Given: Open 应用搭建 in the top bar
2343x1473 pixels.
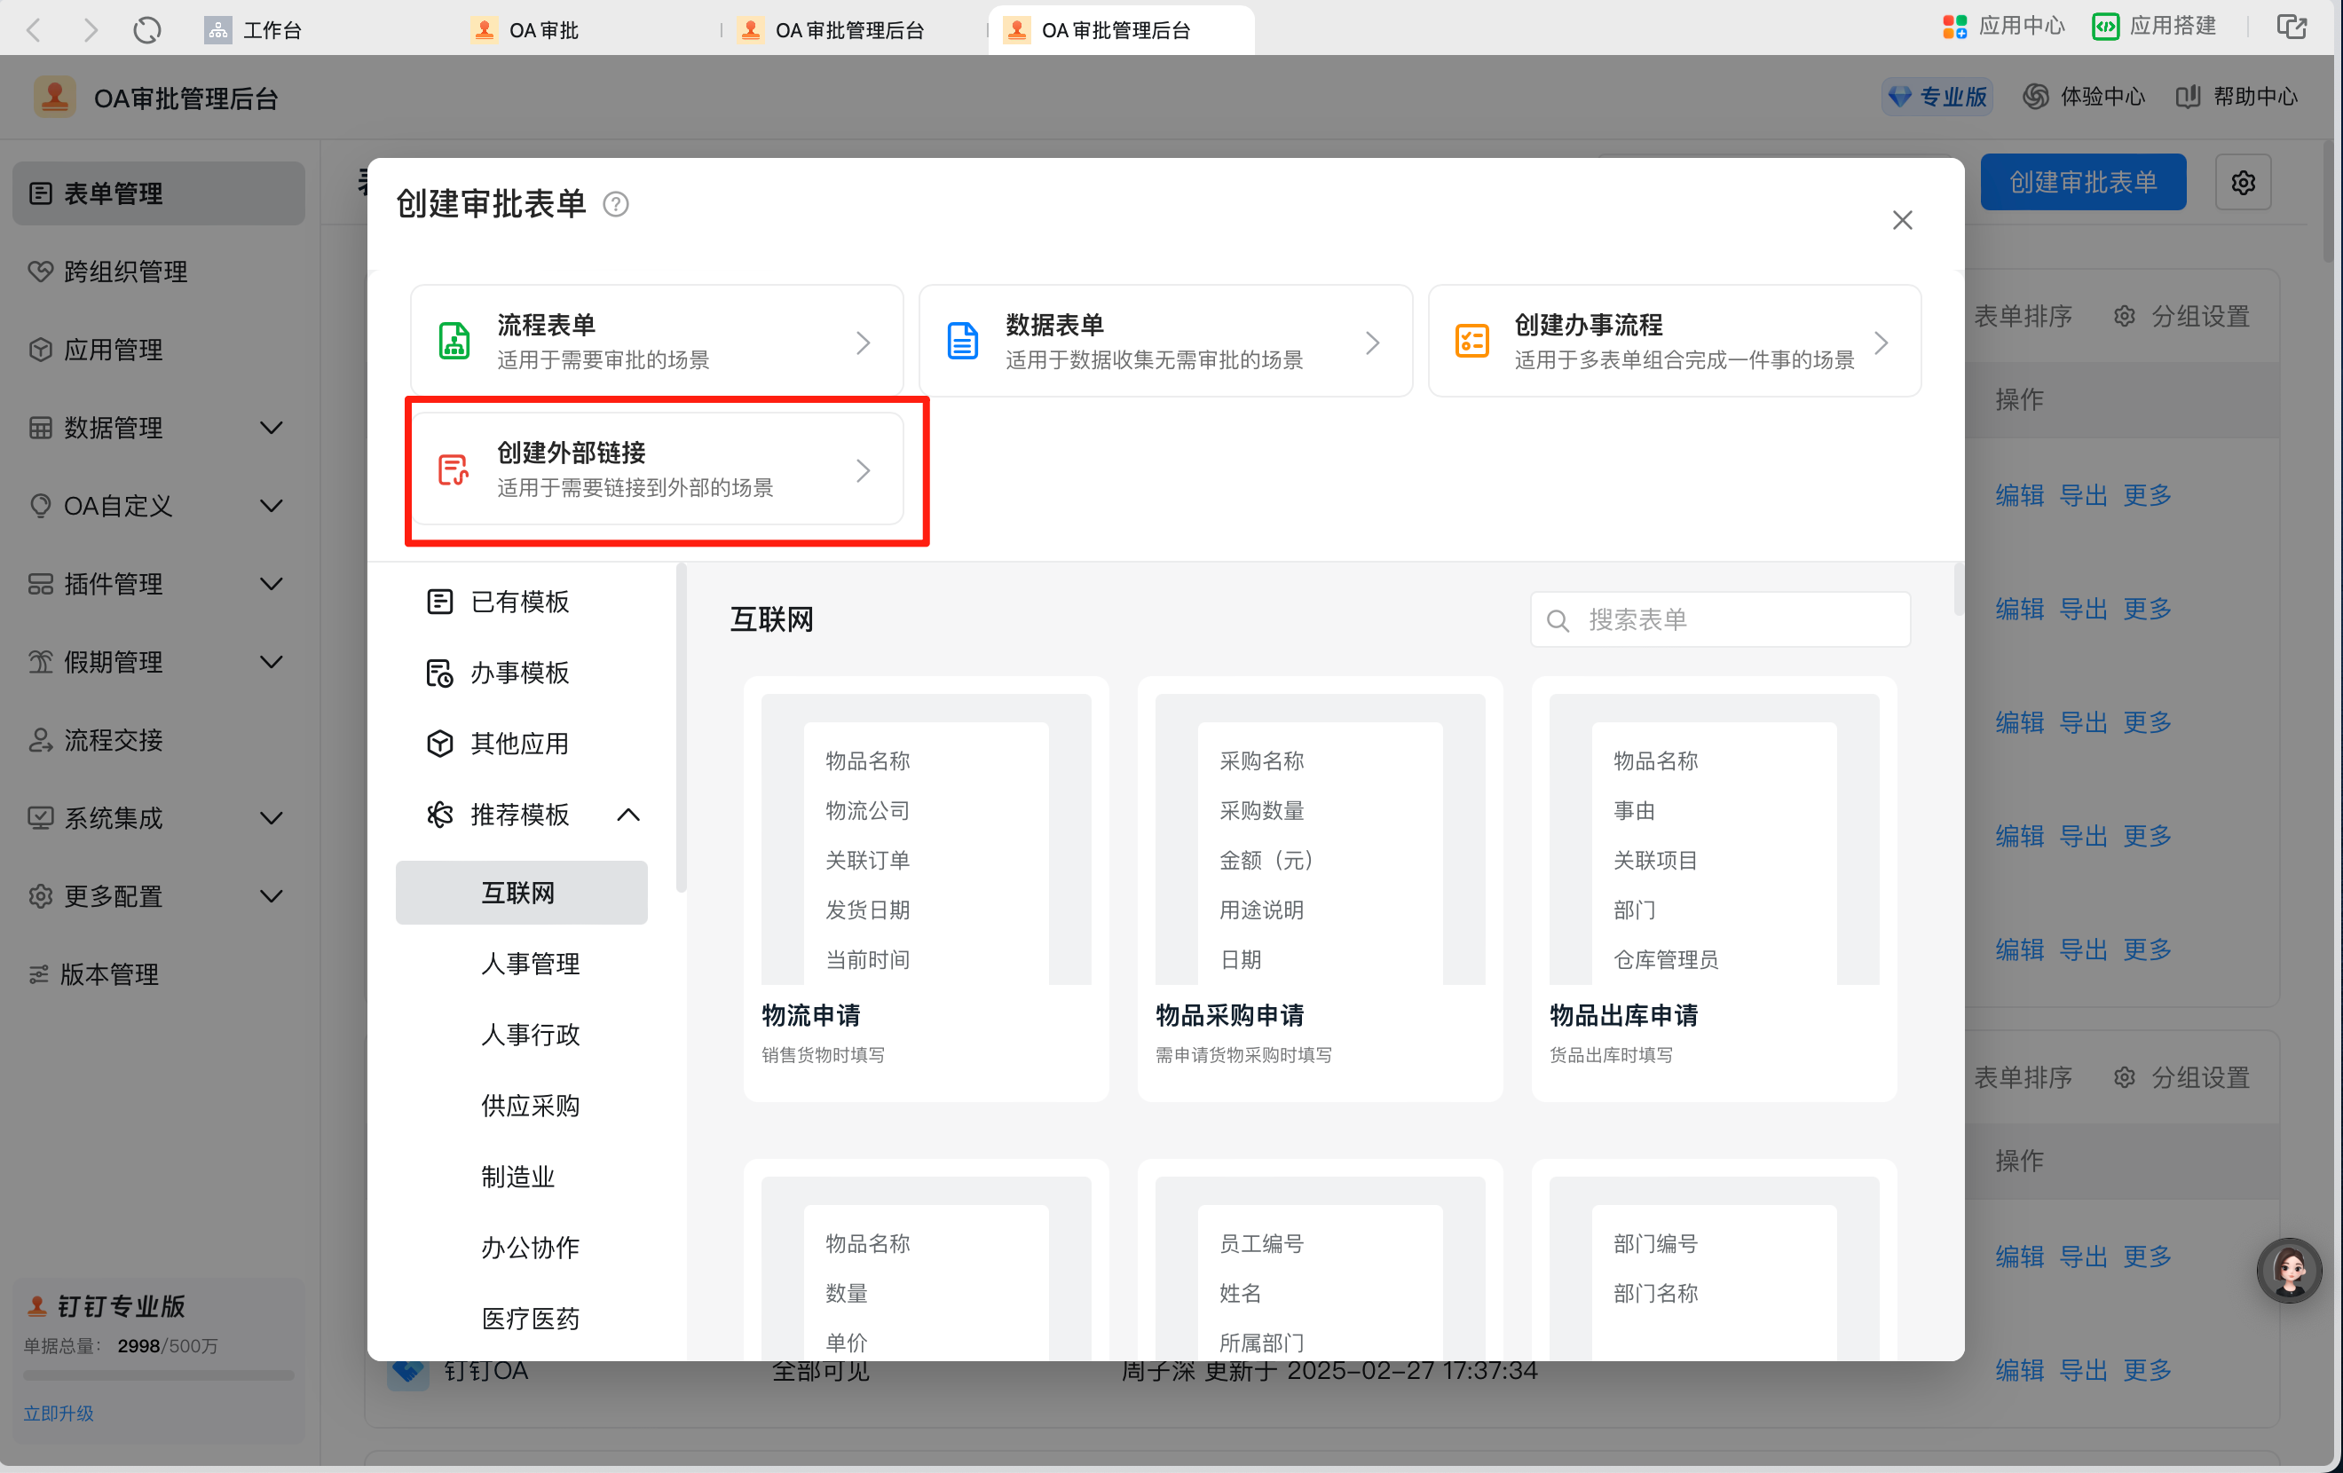Looking at the screenshot, I should 2153,27.
